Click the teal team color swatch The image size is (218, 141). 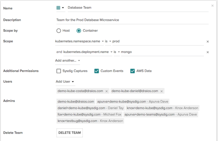[58, 8]
